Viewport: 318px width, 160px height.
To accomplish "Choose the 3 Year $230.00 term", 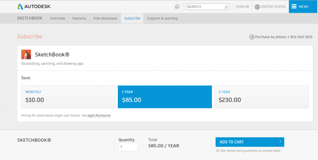I will 261,97.
